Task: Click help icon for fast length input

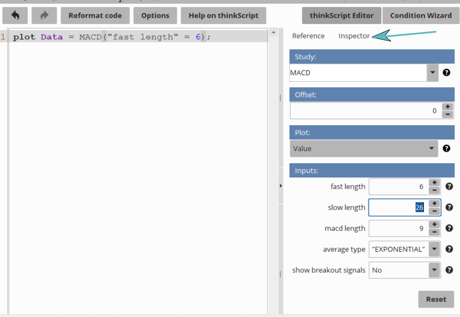Action: (449, 187)
